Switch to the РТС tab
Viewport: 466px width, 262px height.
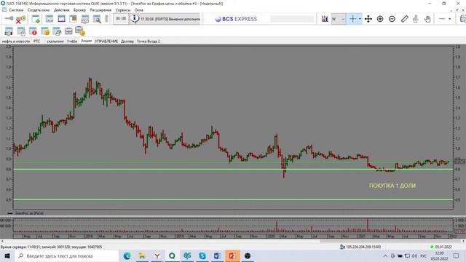37,41
